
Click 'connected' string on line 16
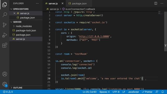coord(86,64)
